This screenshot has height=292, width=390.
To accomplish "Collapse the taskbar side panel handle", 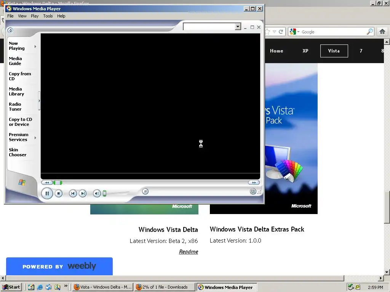I will (x=39, y=100).
